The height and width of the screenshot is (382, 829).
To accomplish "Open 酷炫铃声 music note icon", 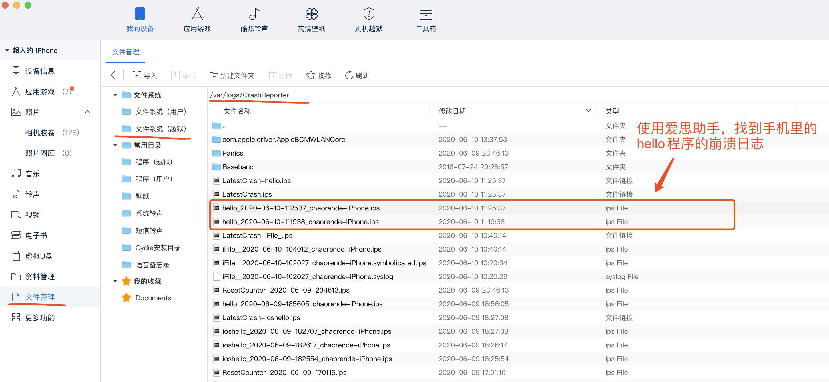I will tap(254, 14).
